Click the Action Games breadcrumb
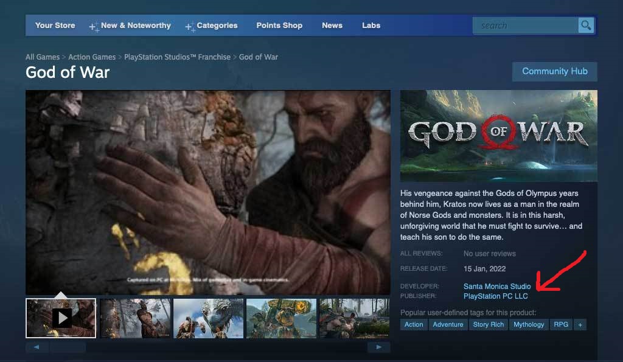623x362 pixels. click(x=92, y=57)
